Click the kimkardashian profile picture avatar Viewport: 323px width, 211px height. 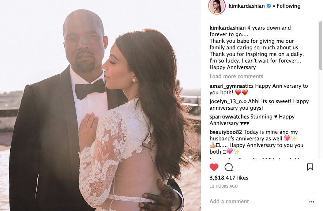click(x=217, y=6)
